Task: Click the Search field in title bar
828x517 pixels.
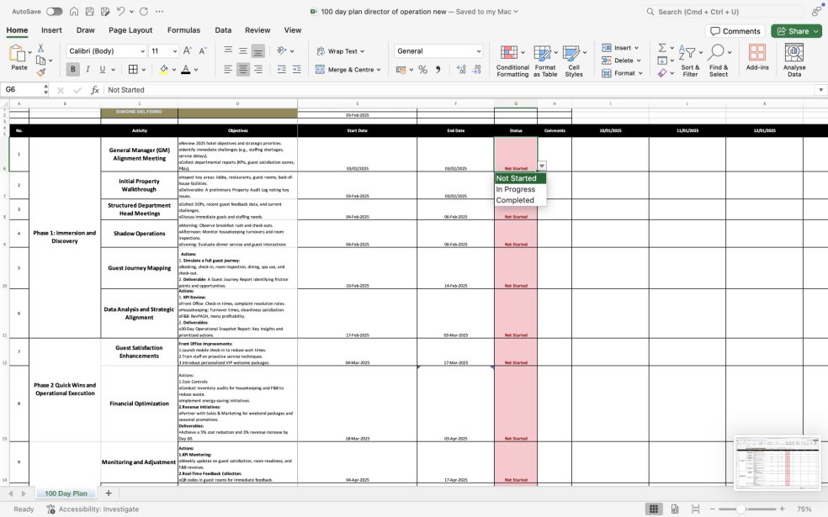Action: [732, 12]
